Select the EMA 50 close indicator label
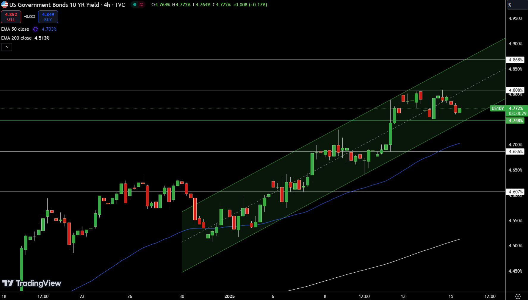 point(15,29)
